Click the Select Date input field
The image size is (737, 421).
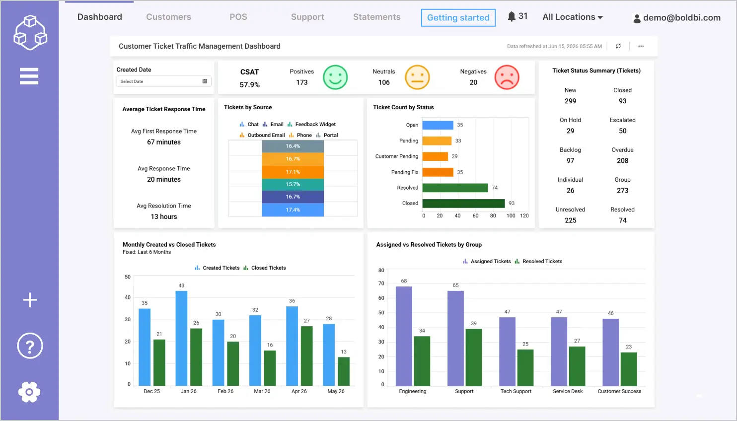pos(164,81)
